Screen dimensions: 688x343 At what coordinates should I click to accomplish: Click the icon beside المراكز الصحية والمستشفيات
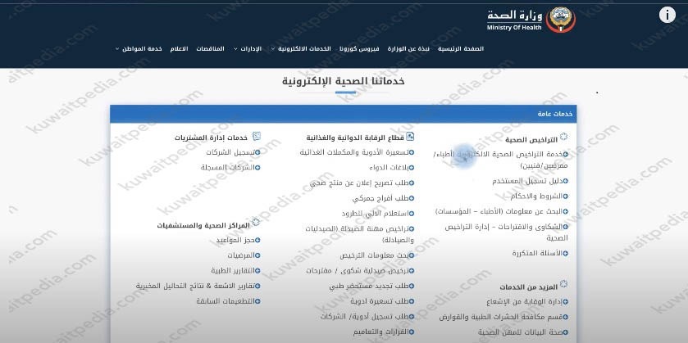click(x=256, y=223)
